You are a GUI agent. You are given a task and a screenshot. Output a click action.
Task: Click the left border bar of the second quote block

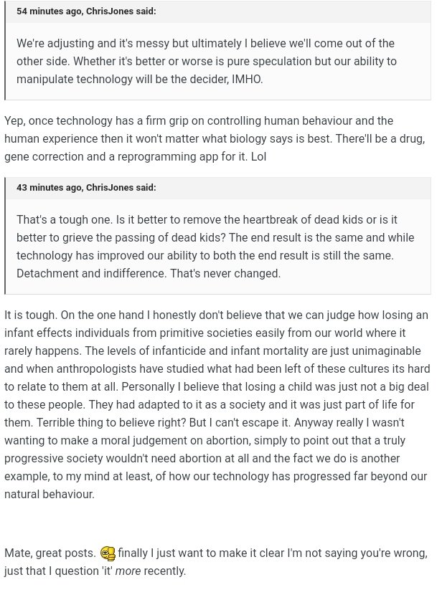(5, 236)
